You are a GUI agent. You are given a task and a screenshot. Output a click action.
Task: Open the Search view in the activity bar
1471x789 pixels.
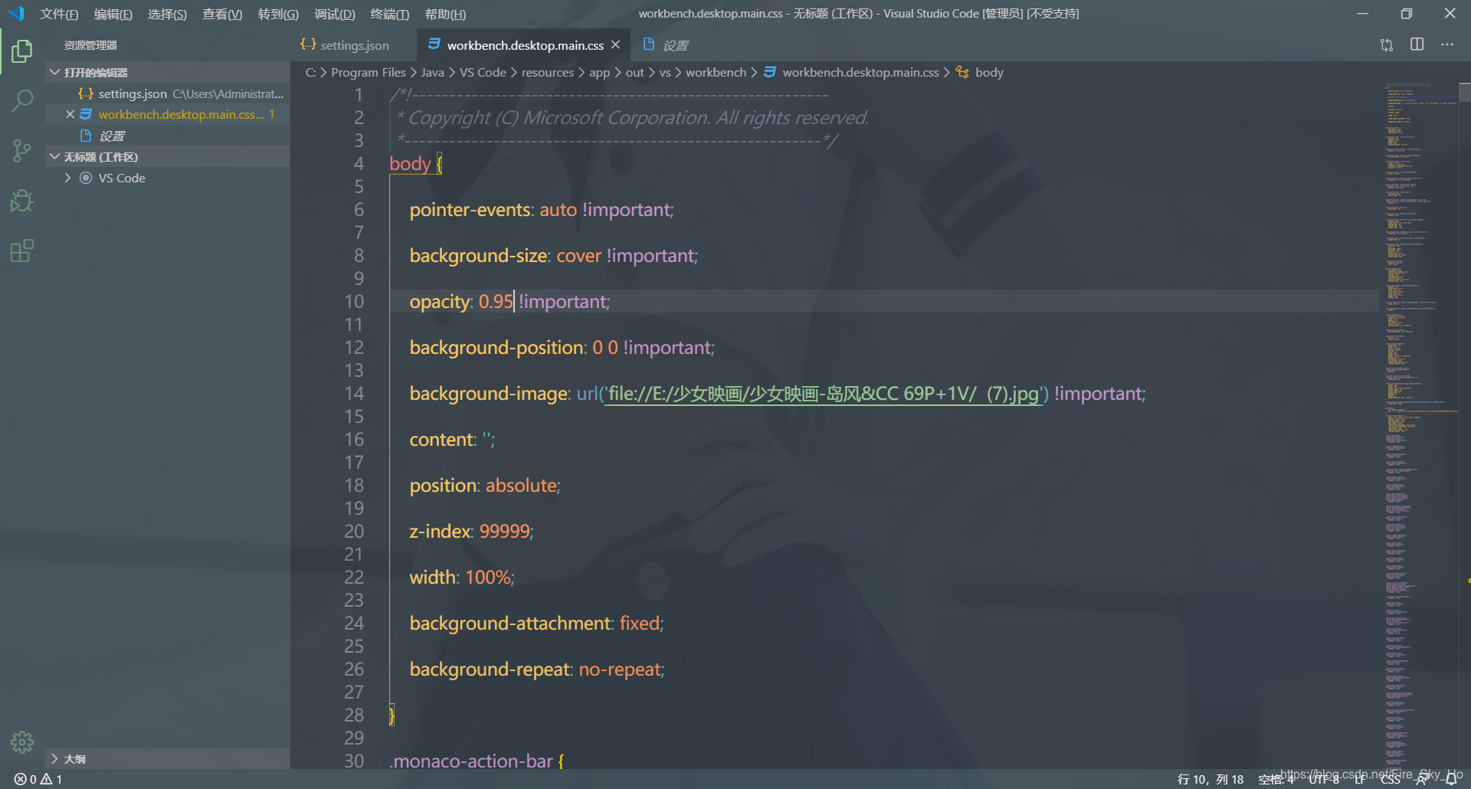point(21,100)
